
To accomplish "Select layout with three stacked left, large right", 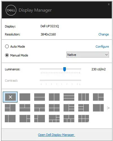I will [x=84, y=108].
